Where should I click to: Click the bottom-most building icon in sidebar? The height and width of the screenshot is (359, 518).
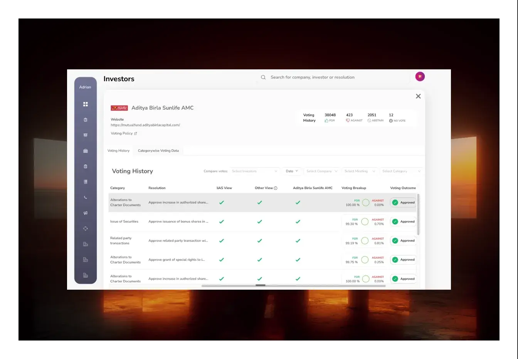pos(86,275)
